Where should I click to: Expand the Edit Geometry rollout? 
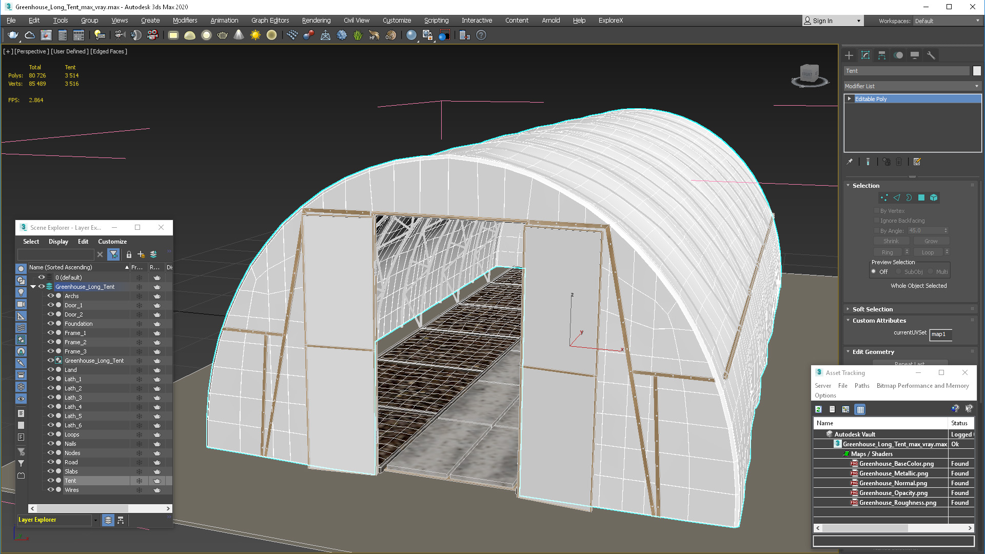tap(874, 351)
